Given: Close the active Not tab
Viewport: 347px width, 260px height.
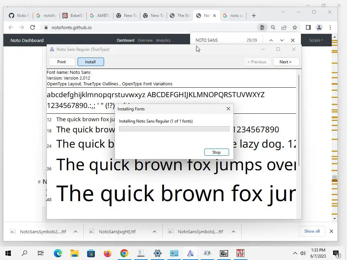Looking at the screenshot, I should pos(215,16).
